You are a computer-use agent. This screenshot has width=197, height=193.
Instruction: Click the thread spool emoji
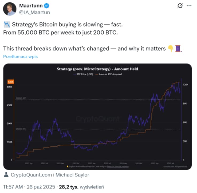(x=178, y=49)
